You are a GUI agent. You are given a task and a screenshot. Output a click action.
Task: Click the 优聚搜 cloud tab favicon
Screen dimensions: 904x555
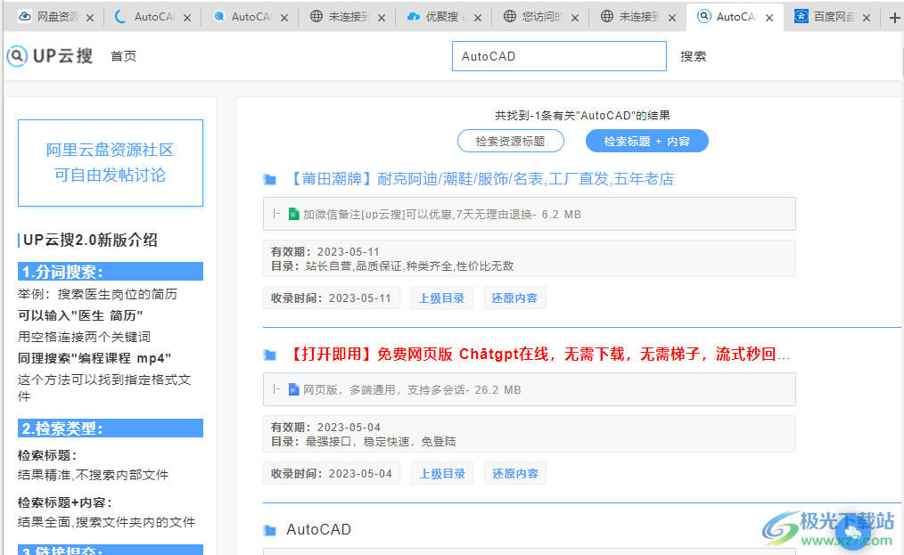pyautogui.click(x=413, y=17)
